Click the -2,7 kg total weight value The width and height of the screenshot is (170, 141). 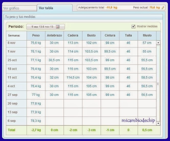click(36, 130)
